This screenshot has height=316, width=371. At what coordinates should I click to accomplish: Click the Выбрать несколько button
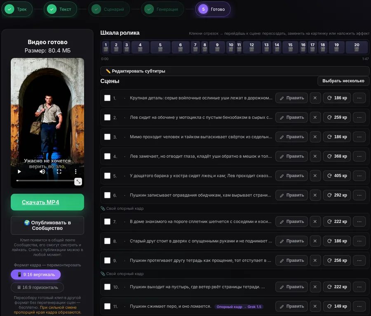coord(343,81)
